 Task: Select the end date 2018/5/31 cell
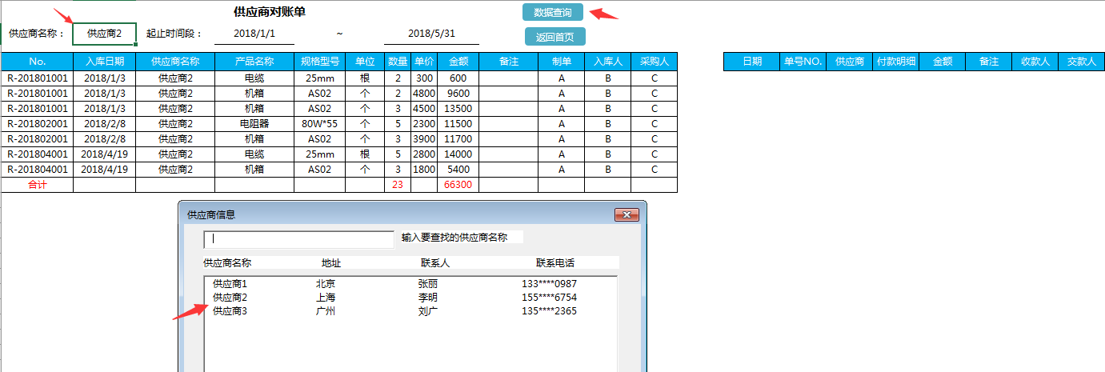coord(431,34)
